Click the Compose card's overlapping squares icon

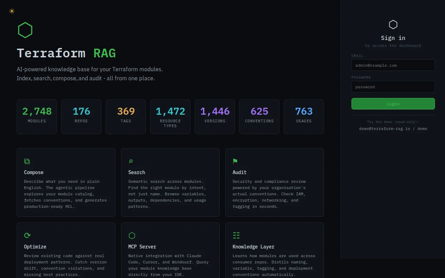click(x=27, y=161)
